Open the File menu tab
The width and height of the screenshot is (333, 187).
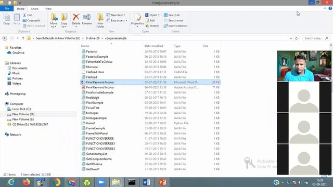(x=7, y=9)
